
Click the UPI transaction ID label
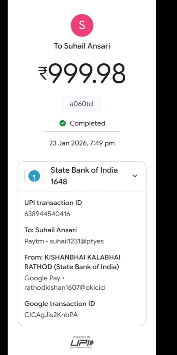[53, 203]
